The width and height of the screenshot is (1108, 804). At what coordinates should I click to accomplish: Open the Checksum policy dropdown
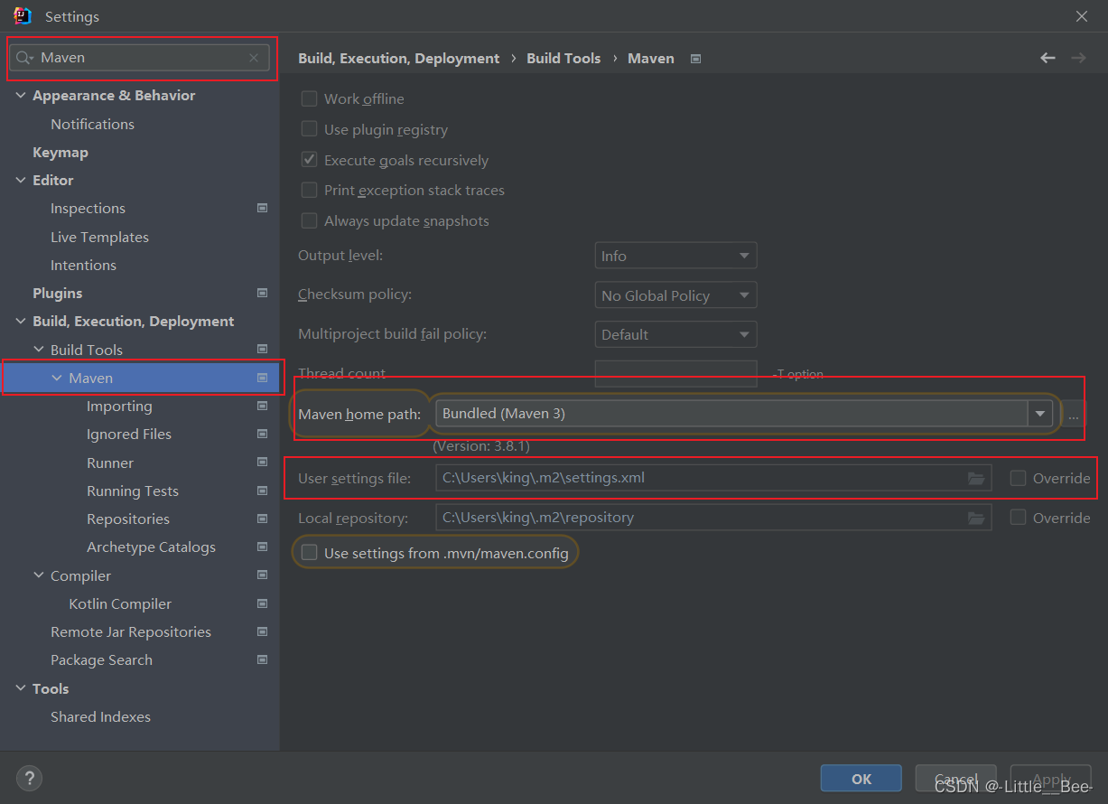[x=675, y=296]
